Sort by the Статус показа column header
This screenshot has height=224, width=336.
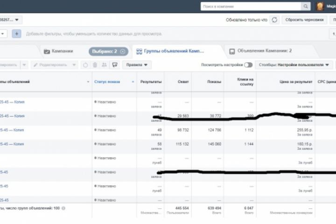coord(107,82)
